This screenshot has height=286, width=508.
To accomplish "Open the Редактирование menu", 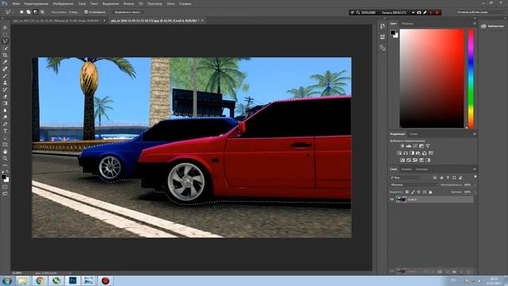I will click(36, 3).
